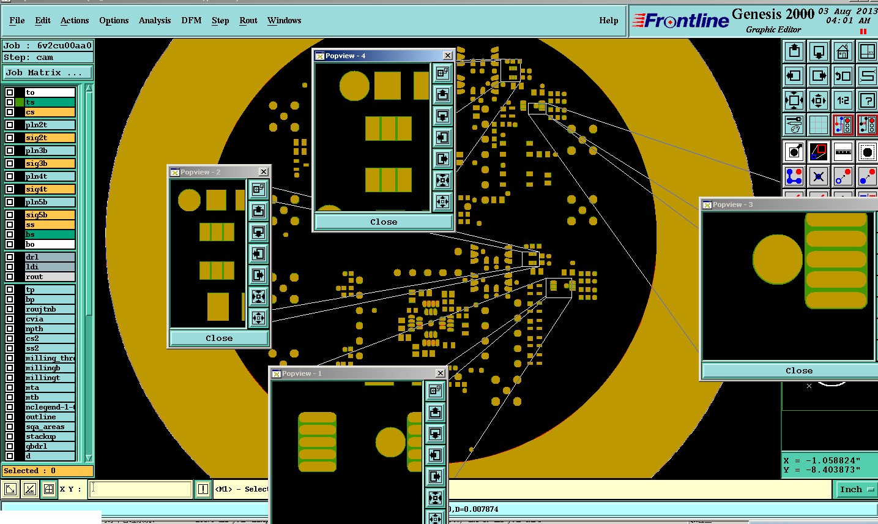
Task: Click the S-shaped route icon
Action: 867,76
